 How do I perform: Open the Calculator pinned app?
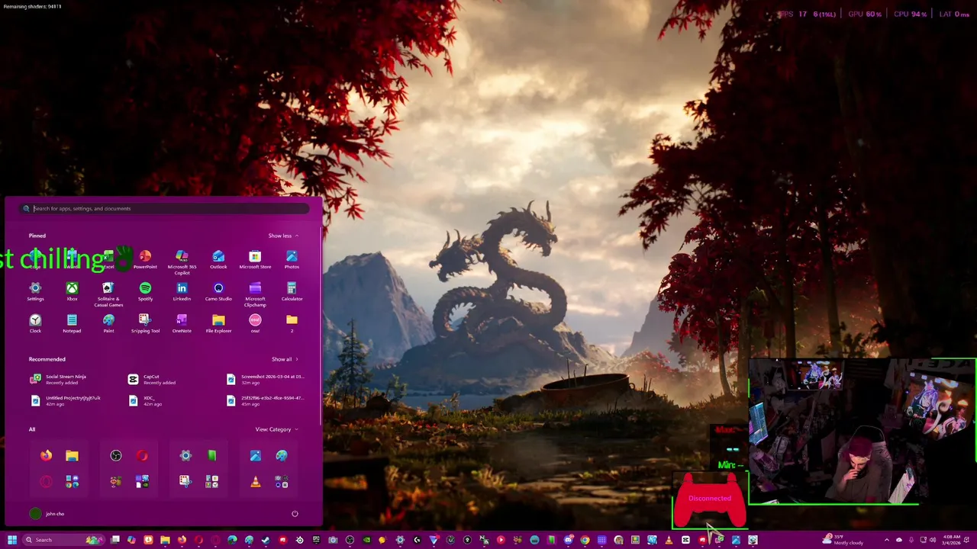(292, 291)
